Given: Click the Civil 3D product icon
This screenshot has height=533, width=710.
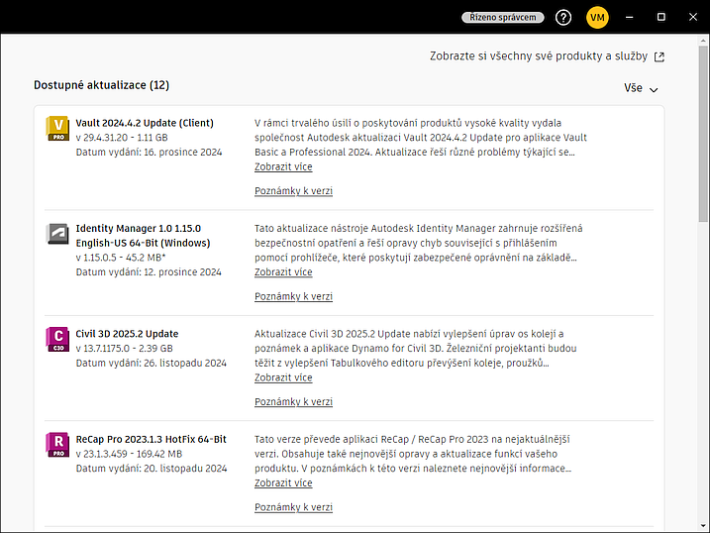Looking at the screenshot, I should coord(57,340).
